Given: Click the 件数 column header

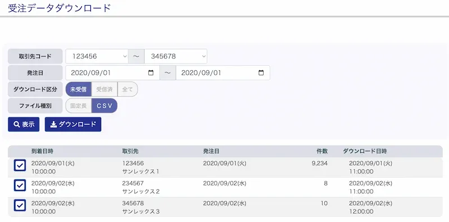Looking at the screenshot, I should (x=322, y=151).
